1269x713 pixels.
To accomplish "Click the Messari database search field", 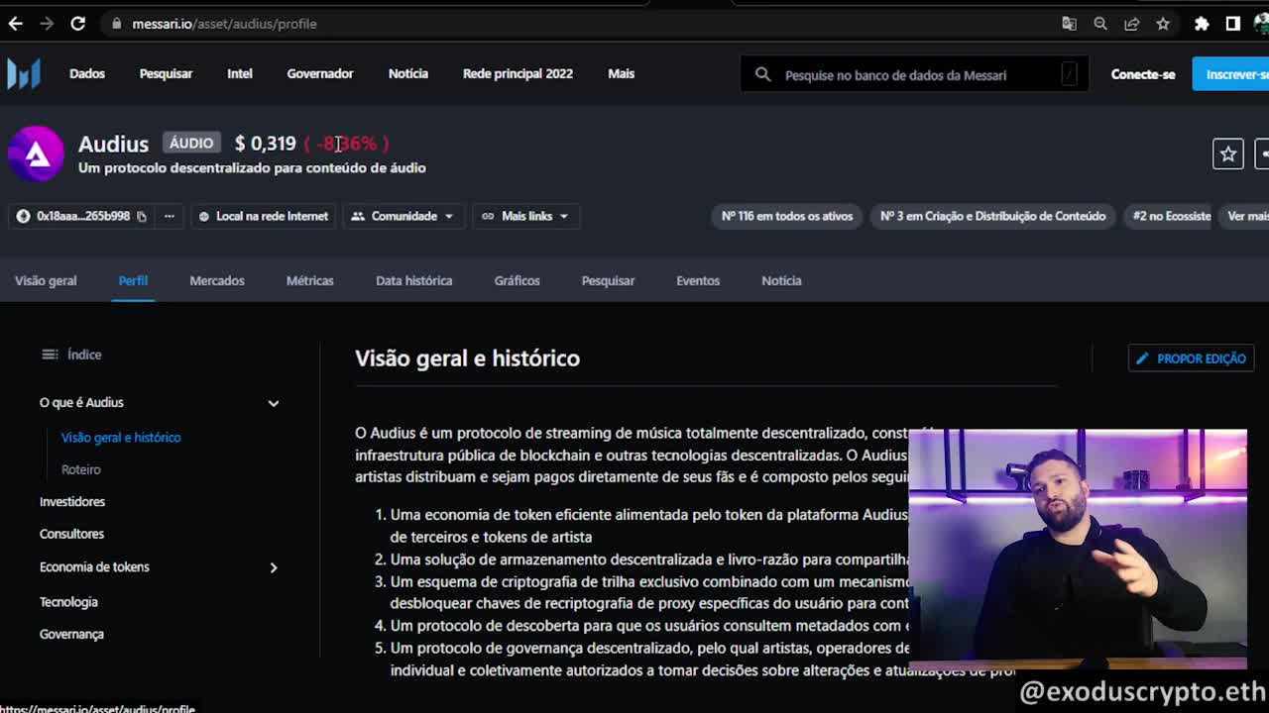I will pyautogui.click(x=914, y=74).
